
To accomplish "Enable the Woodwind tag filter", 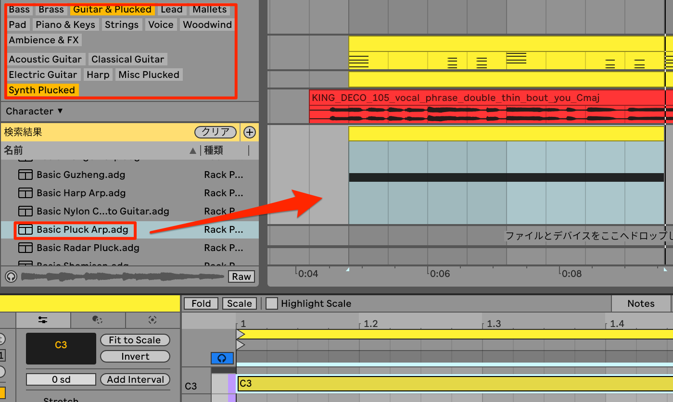I will click(x=207, y=25).
